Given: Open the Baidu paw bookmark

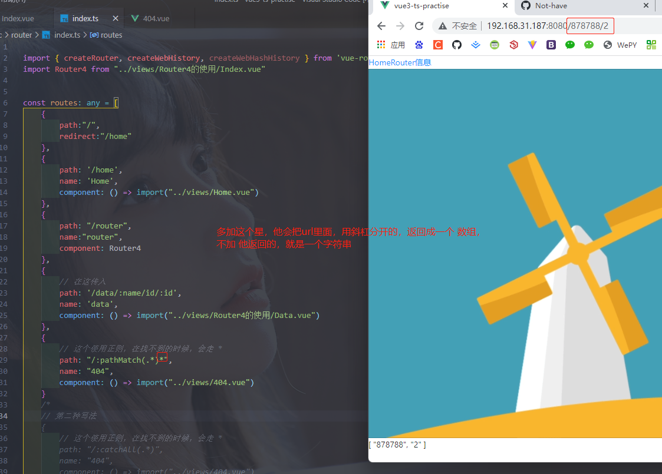Looking at the screenshot, I should coord(419,45).
